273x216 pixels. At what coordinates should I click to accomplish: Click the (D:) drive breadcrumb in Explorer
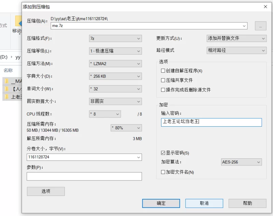[x=4, y=57]
